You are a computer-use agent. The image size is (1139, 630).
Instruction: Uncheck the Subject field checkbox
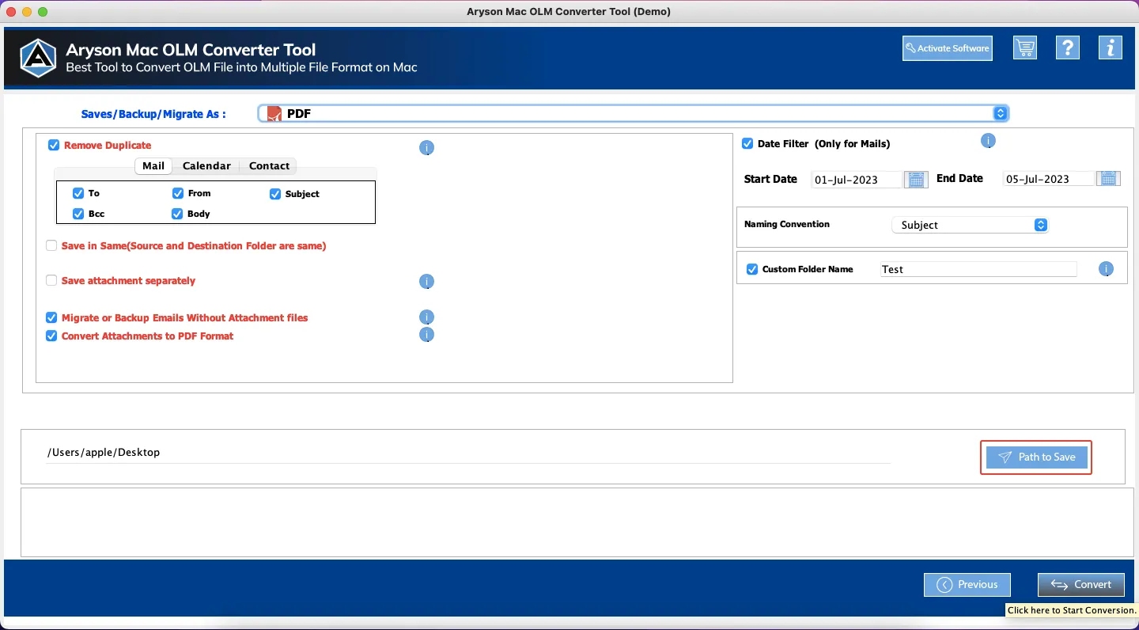275,194
